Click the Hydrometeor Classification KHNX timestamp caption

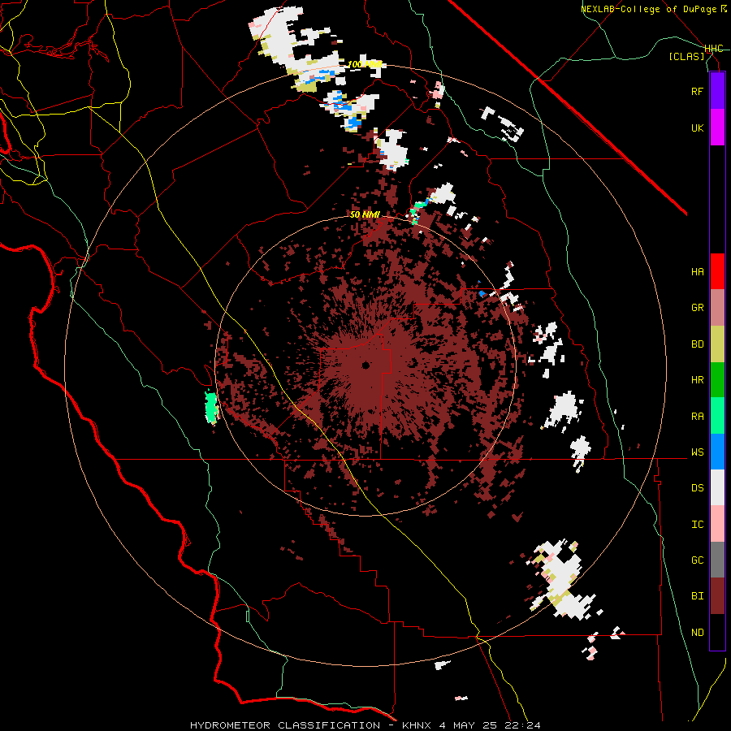[365, 725]
